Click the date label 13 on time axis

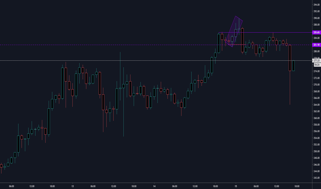click(73, 186)
